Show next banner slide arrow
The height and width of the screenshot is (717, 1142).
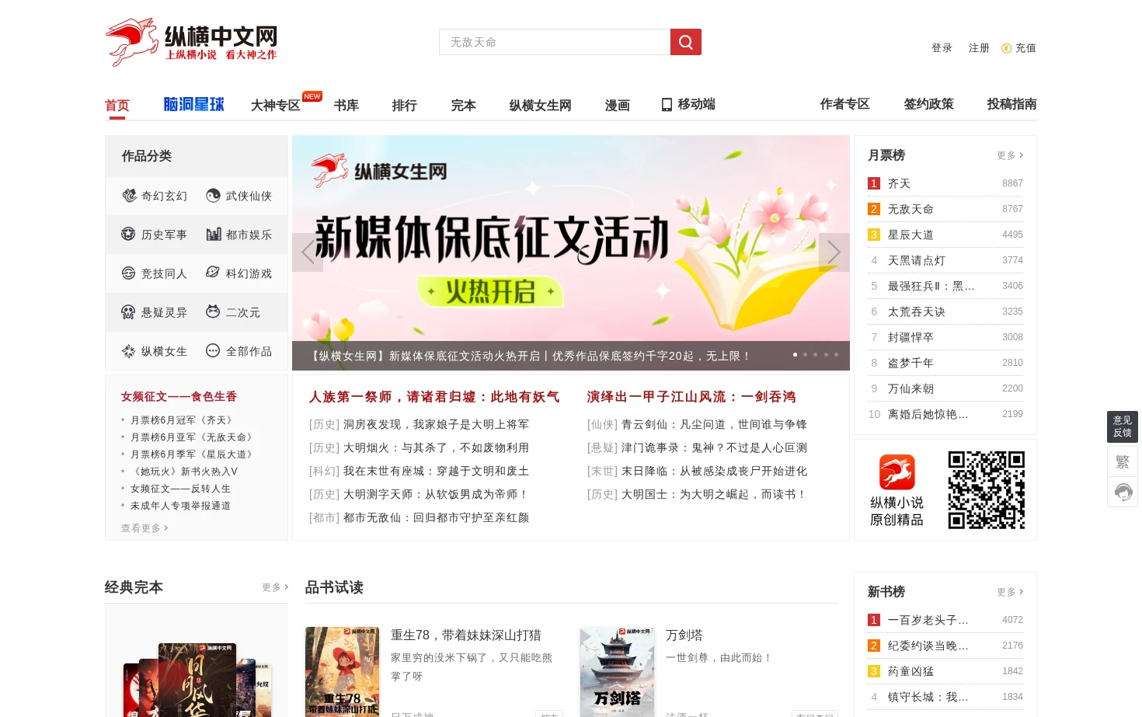click(834, 252)
